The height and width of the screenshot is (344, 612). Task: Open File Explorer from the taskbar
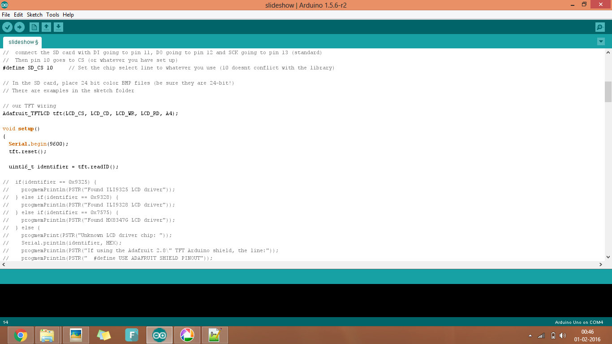47,335
